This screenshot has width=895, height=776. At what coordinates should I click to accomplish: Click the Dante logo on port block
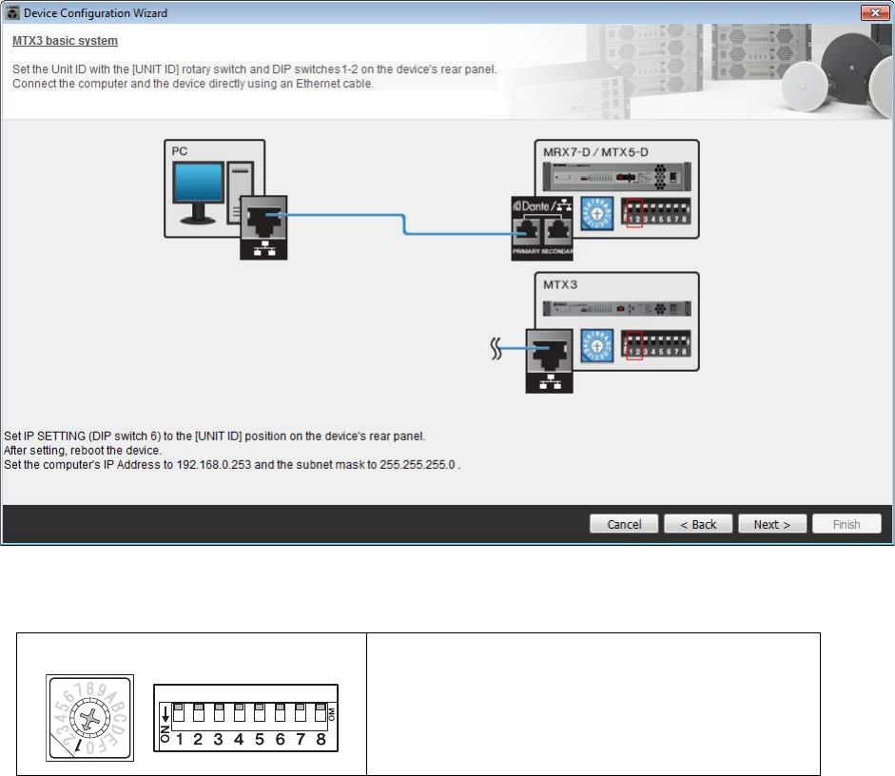pyautogui.click(x=531, y=206)
